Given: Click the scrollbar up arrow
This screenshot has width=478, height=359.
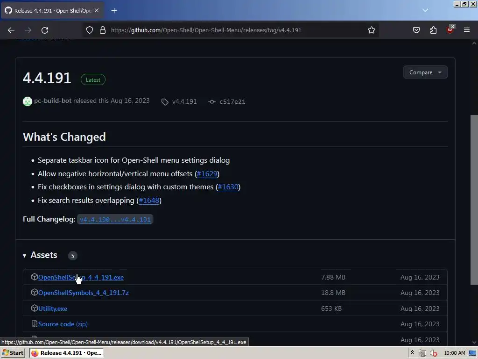Looking at the screenshot, I should [x=474, y=43].
